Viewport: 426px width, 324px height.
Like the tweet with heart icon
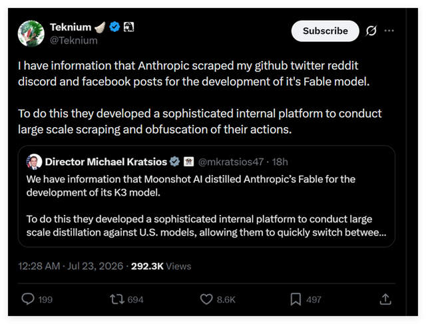(x=206, y=299)
